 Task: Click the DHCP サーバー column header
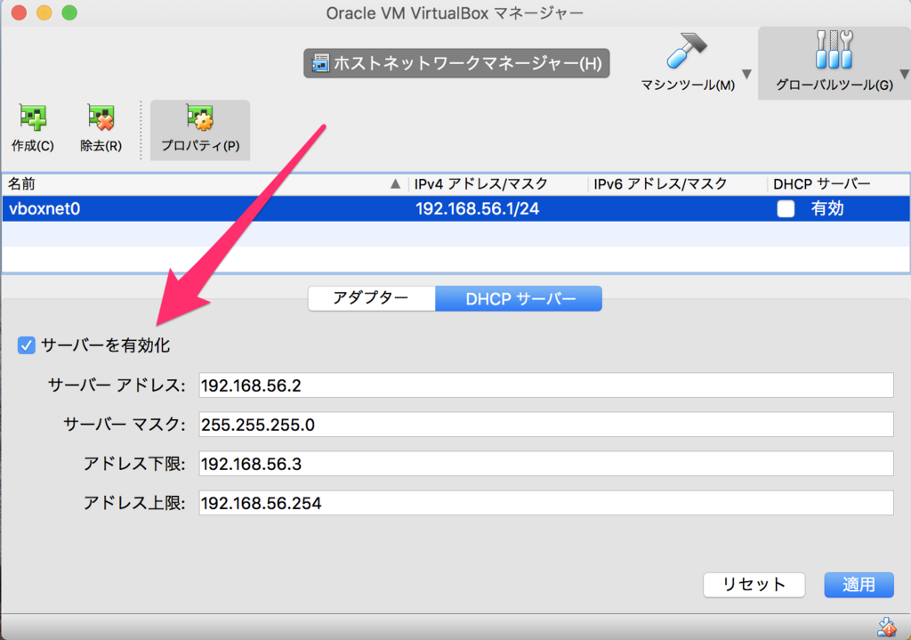(838, 184)
